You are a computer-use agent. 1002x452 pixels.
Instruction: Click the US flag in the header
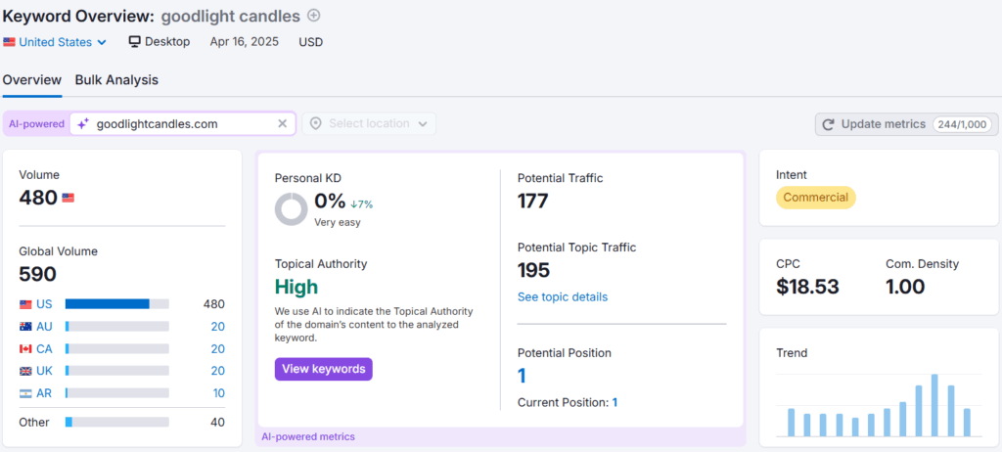pyautogui.click(x=9, y=42)
